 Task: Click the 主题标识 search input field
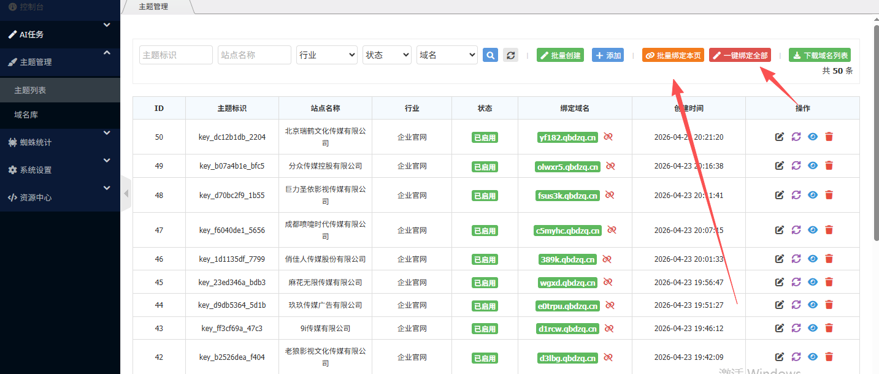coord(175,55)
